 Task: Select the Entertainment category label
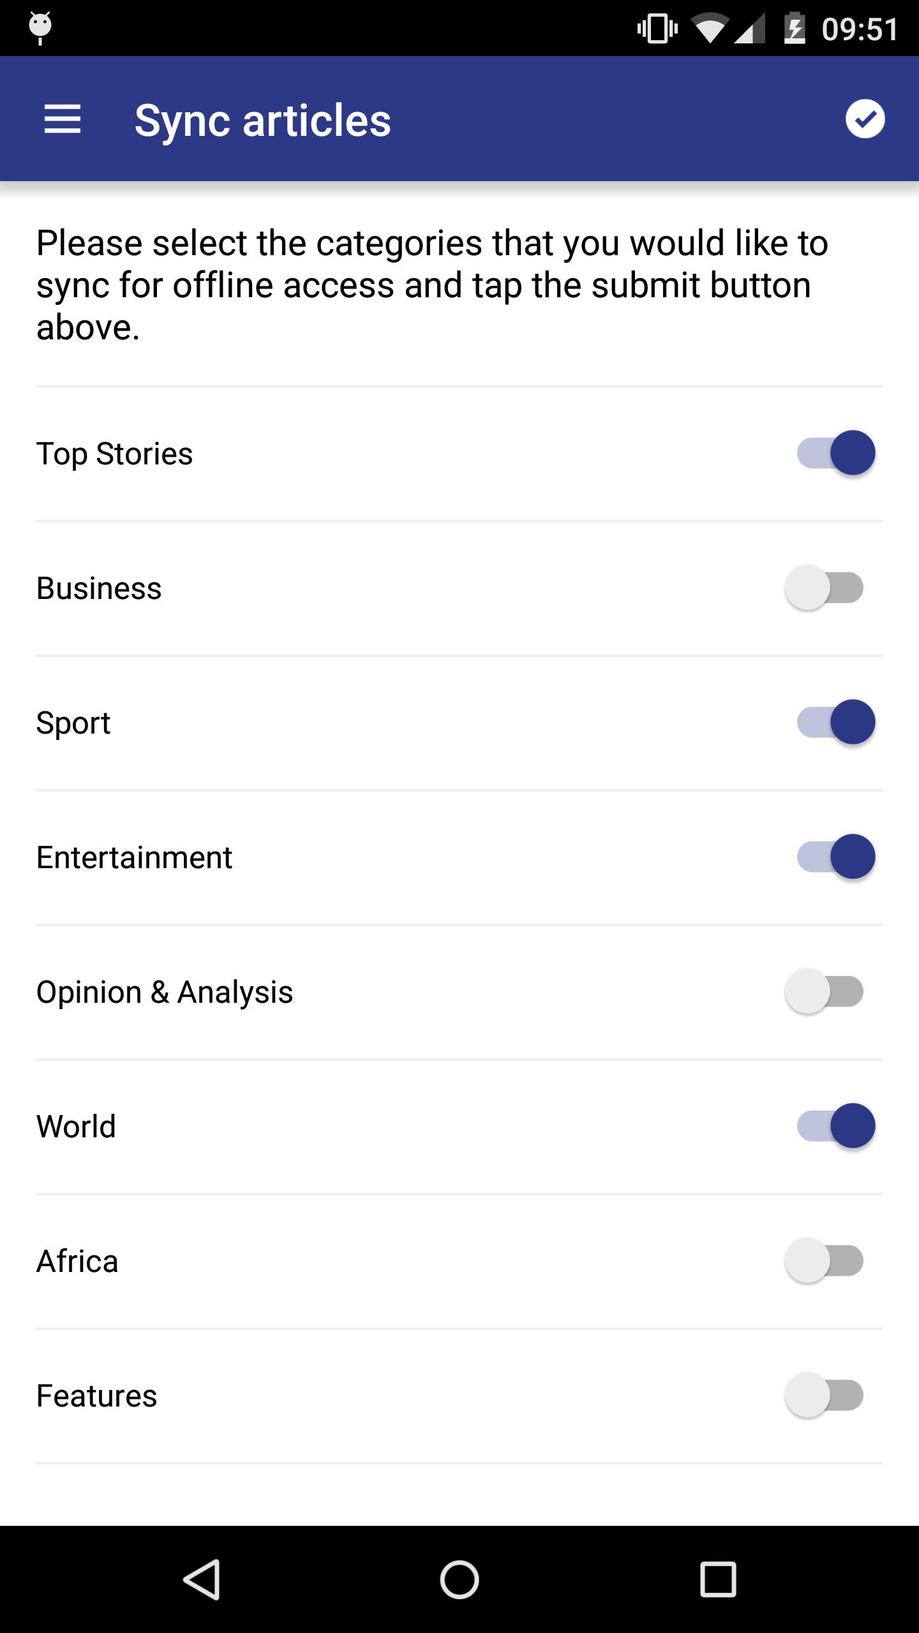click(x=134, y=857)
